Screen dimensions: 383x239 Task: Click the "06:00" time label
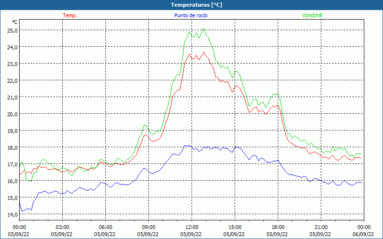[x=105, y=228]
